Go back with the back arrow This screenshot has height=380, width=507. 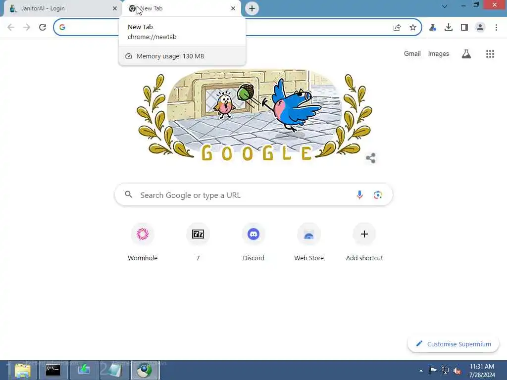click(x=11, y=27)
